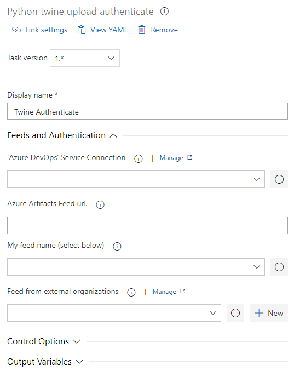294x370 pixels.
Task: Open the Task version dropdown
Action: click(x=85, y=58)
